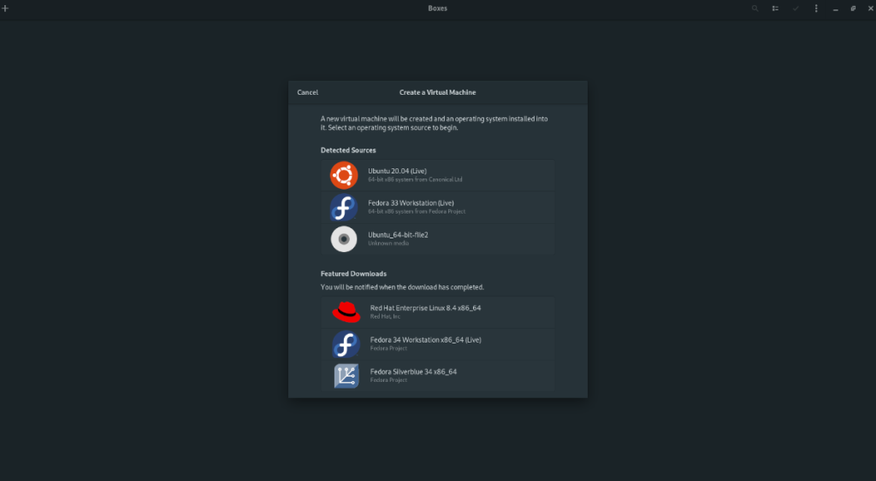Click the '64-bit x86 system from Fedora Project' subtitle

417,212
